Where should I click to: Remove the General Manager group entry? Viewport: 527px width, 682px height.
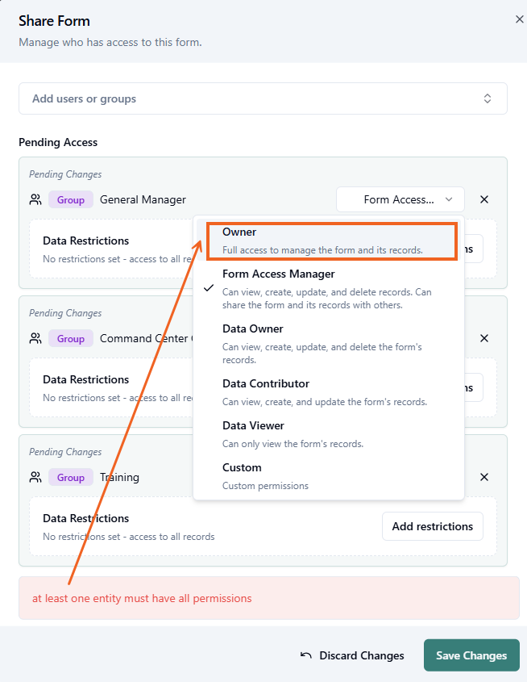click(x=483, y=199)
